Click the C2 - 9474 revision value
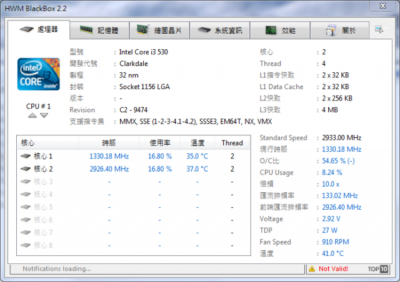Image resolution: width=400 pixels, height=282 pixels. (133, 110)
